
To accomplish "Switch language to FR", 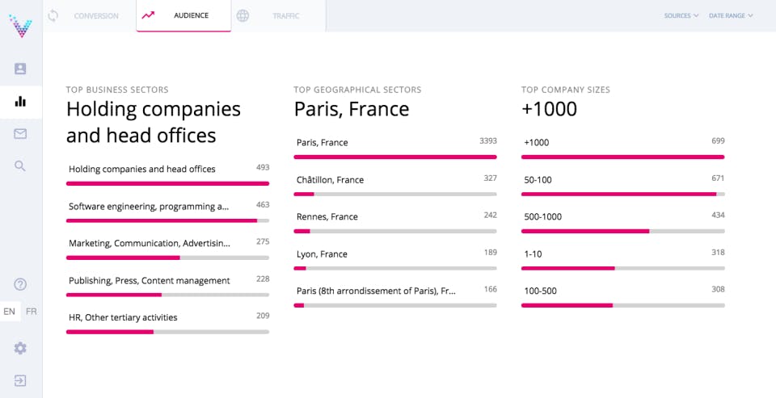I will coord(32,312).
